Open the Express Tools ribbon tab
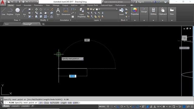Screen dimensions: 194x109 pos(92,5)
